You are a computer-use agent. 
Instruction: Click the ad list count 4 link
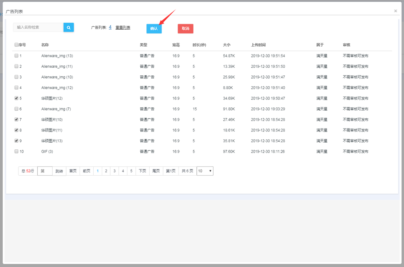(110, 28)
